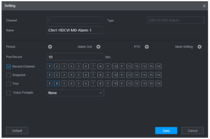The height and width of the screenshot is (139, 210).
Task: Click the Cancel button
Action: click(x=192, y=131)
